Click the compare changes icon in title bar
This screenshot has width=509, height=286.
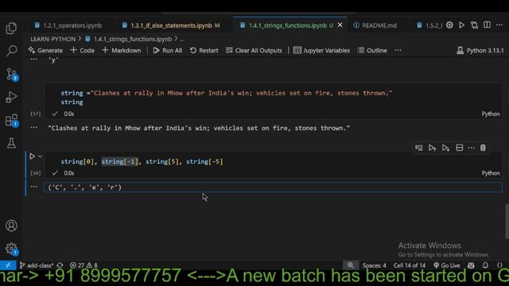(x=474, y=25)
